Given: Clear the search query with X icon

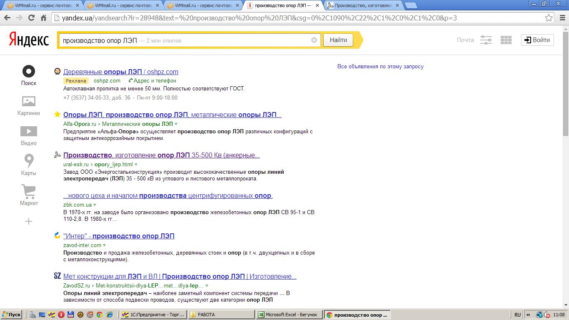Looking at the screenshot, I should click(x=314, y=40).
